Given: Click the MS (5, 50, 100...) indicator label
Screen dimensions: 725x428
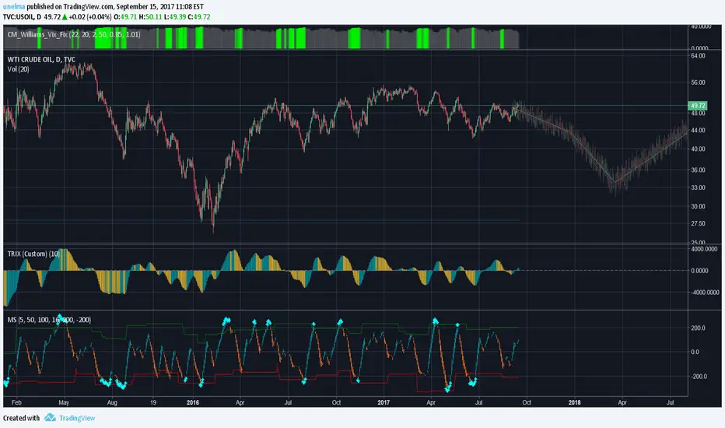Looking at the screenshot, I should pyautogui.click(x=49, y=320).
